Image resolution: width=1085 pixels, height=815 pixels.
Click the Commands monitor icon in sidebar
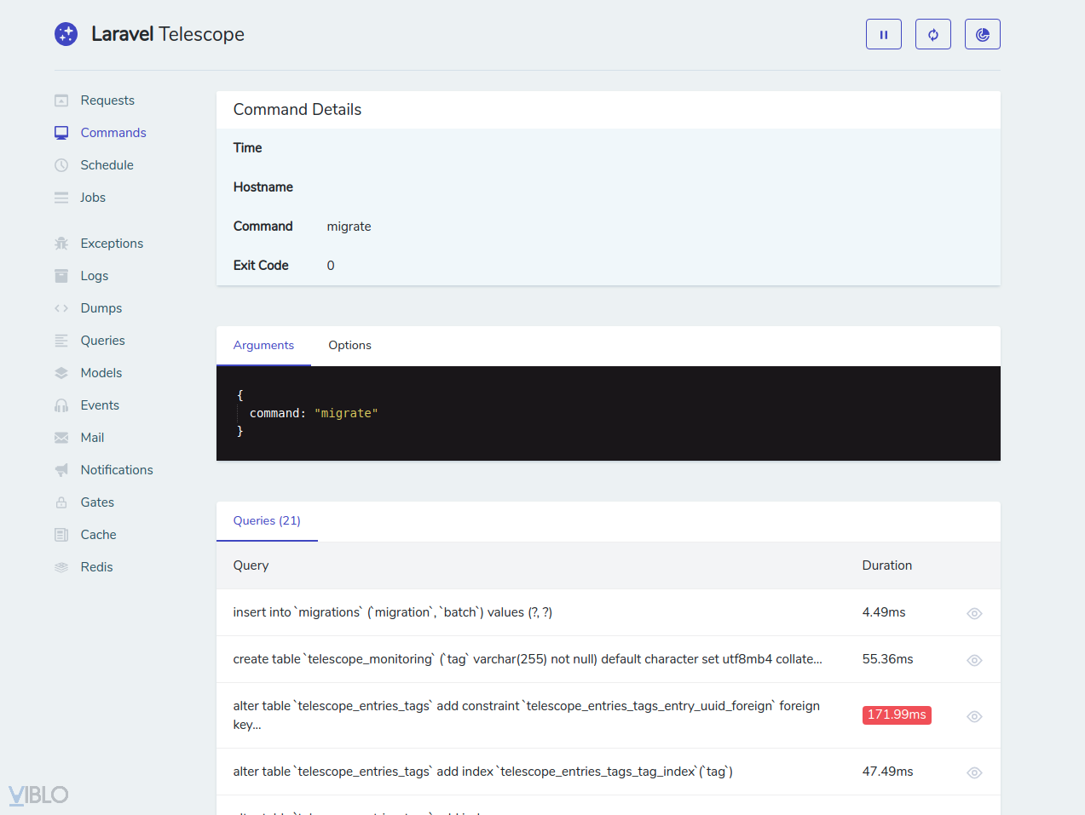pos(61,133)
